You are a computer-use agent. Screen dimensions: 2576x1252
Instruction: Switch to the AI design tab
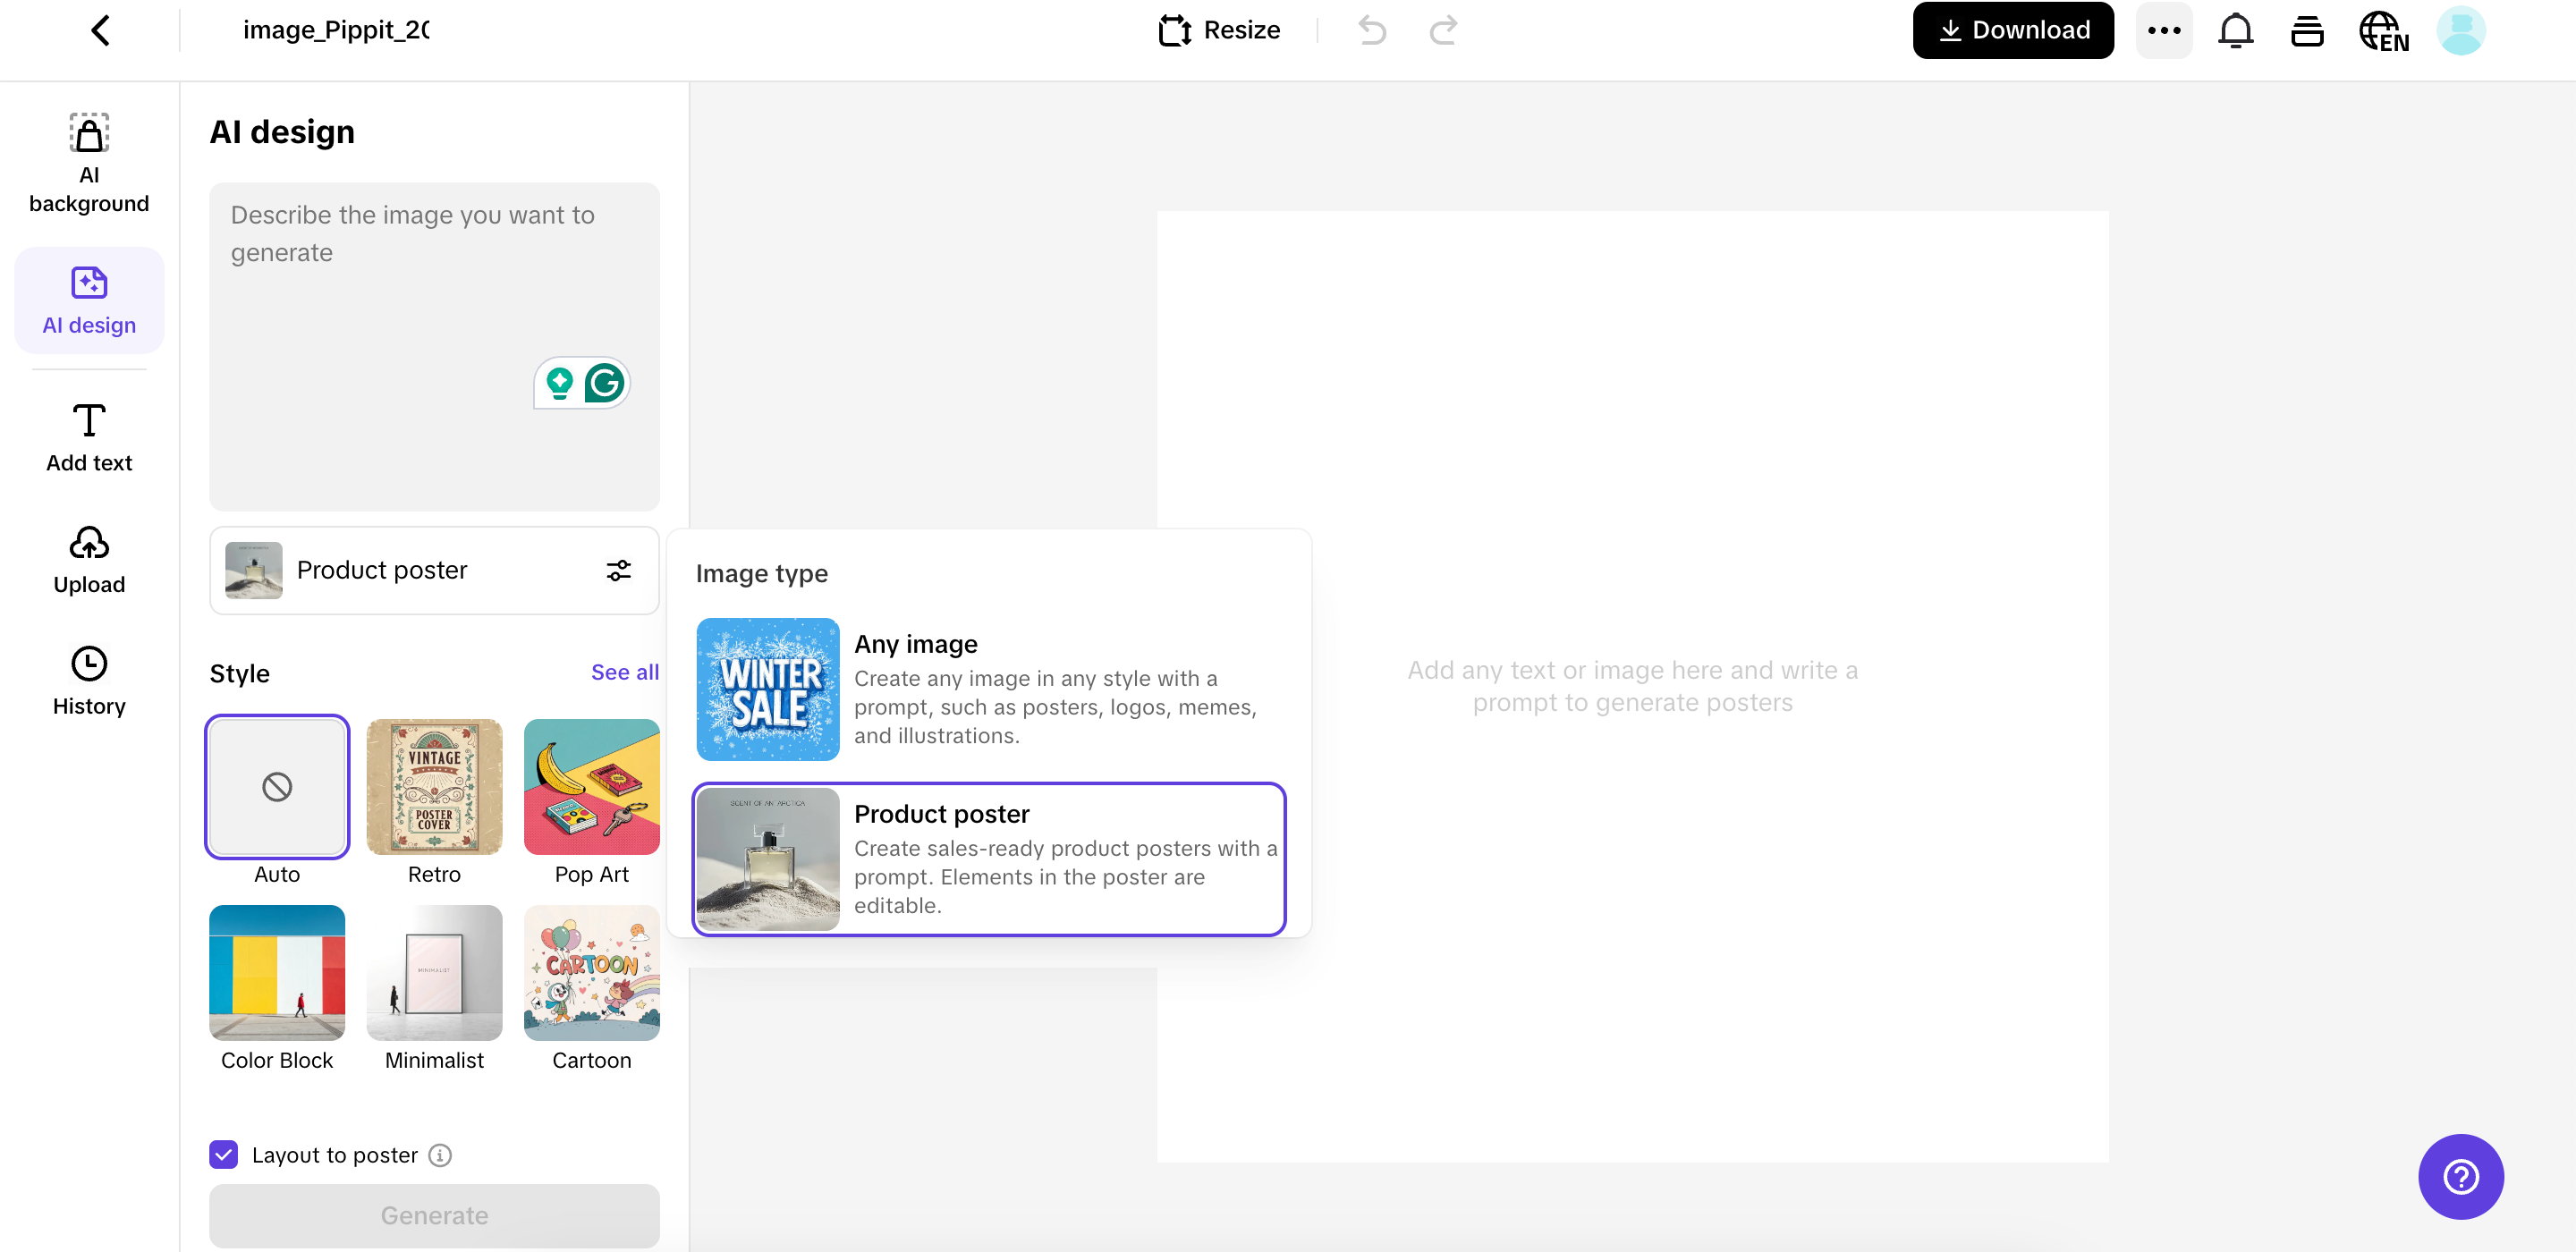pos(89,300)
